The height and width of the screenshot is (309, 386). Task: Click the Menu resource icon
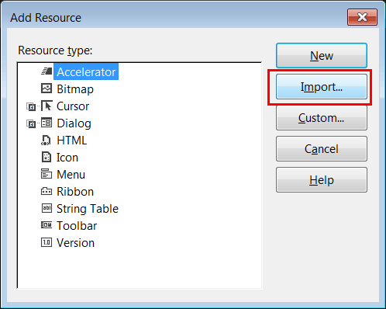tap(47, 174)
